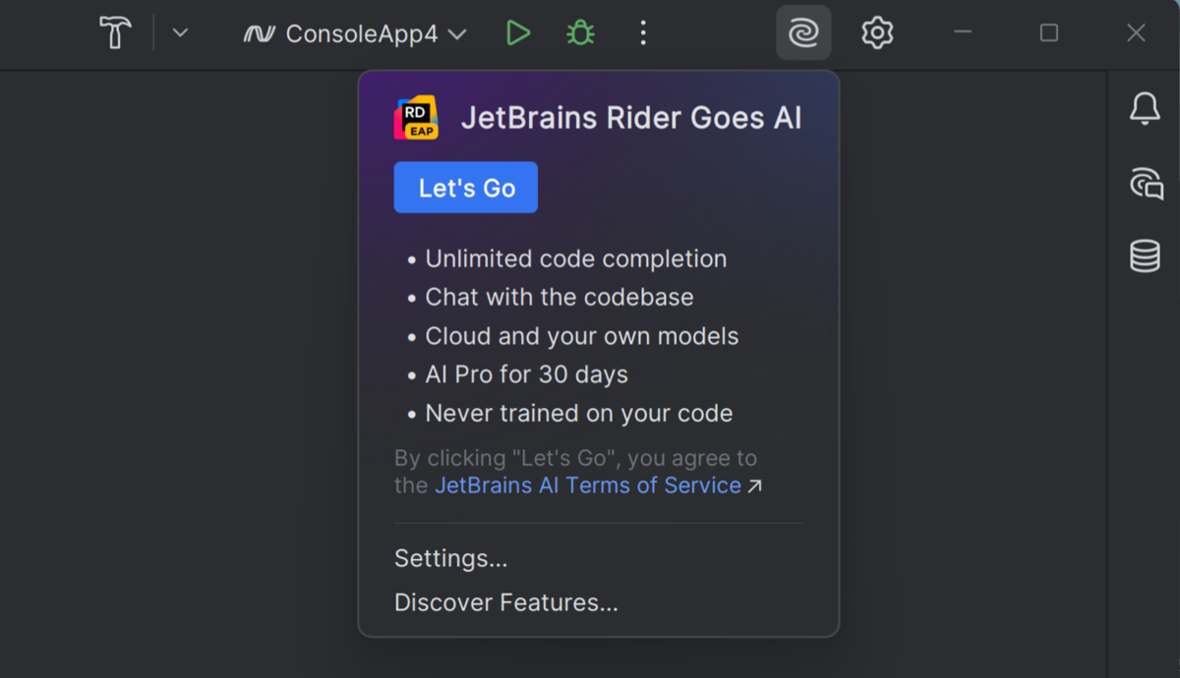Click the Build hammer icon
This screenshot has height=678, width=1180.
coord(115,33)
